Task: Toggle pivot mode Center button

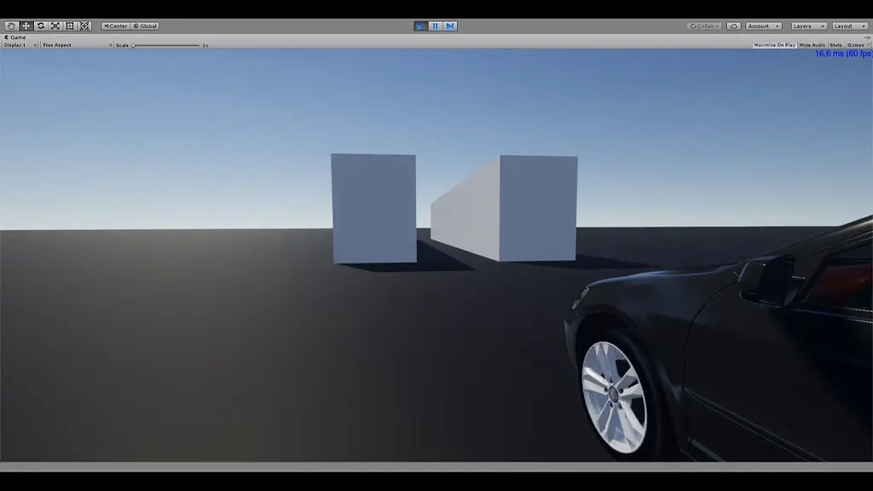Action: (116, 26)
